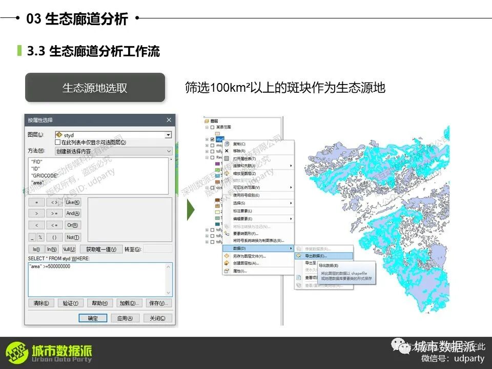Click the Remove (移除) X icon
This screenshot has height=369, width=492.
(x=227, y=151)
